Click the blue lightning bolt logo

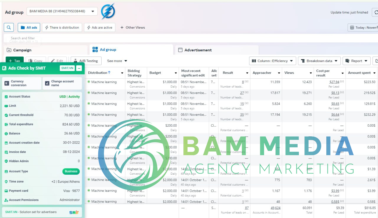(108, 11)
